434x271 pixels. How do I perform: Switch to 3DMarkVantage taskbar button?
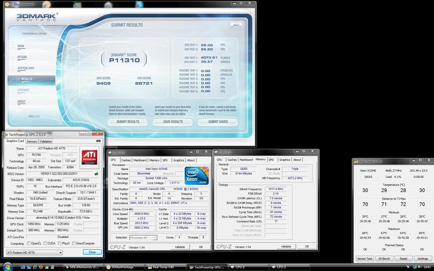[125, 267]
